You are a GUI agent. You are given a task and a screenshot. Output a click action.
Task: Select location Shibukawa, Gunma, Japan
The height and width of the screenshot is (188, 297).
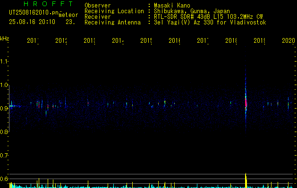tap(192, 11)
